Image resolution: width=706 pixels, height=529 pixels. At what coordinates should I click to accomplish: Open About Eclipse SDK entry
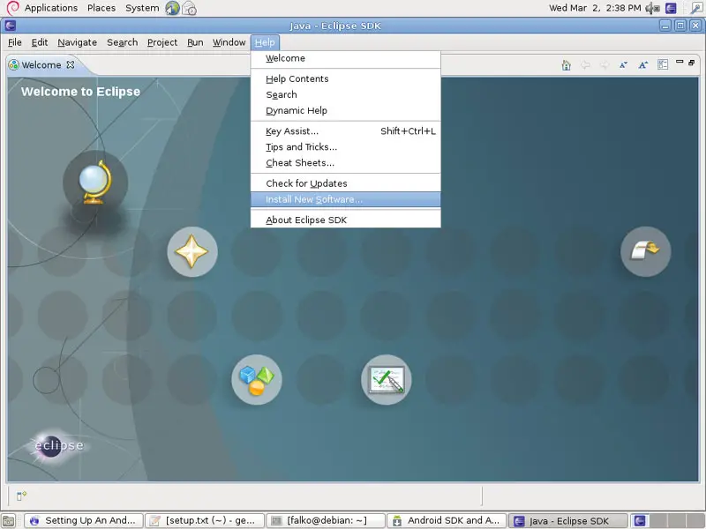pos(345,220)
